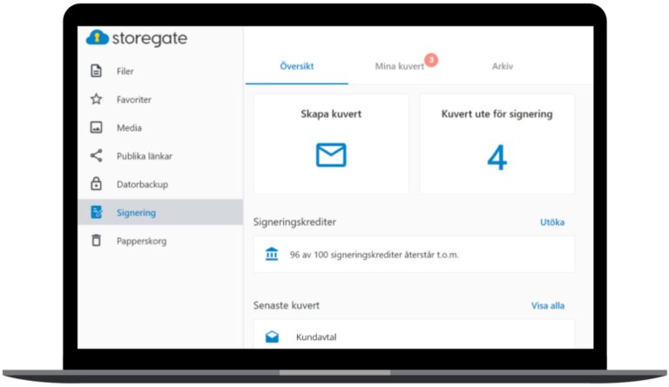Click the blue envelope icon to create kuvert
This screenshot has height=387, width=669.
tap(330, 155)
